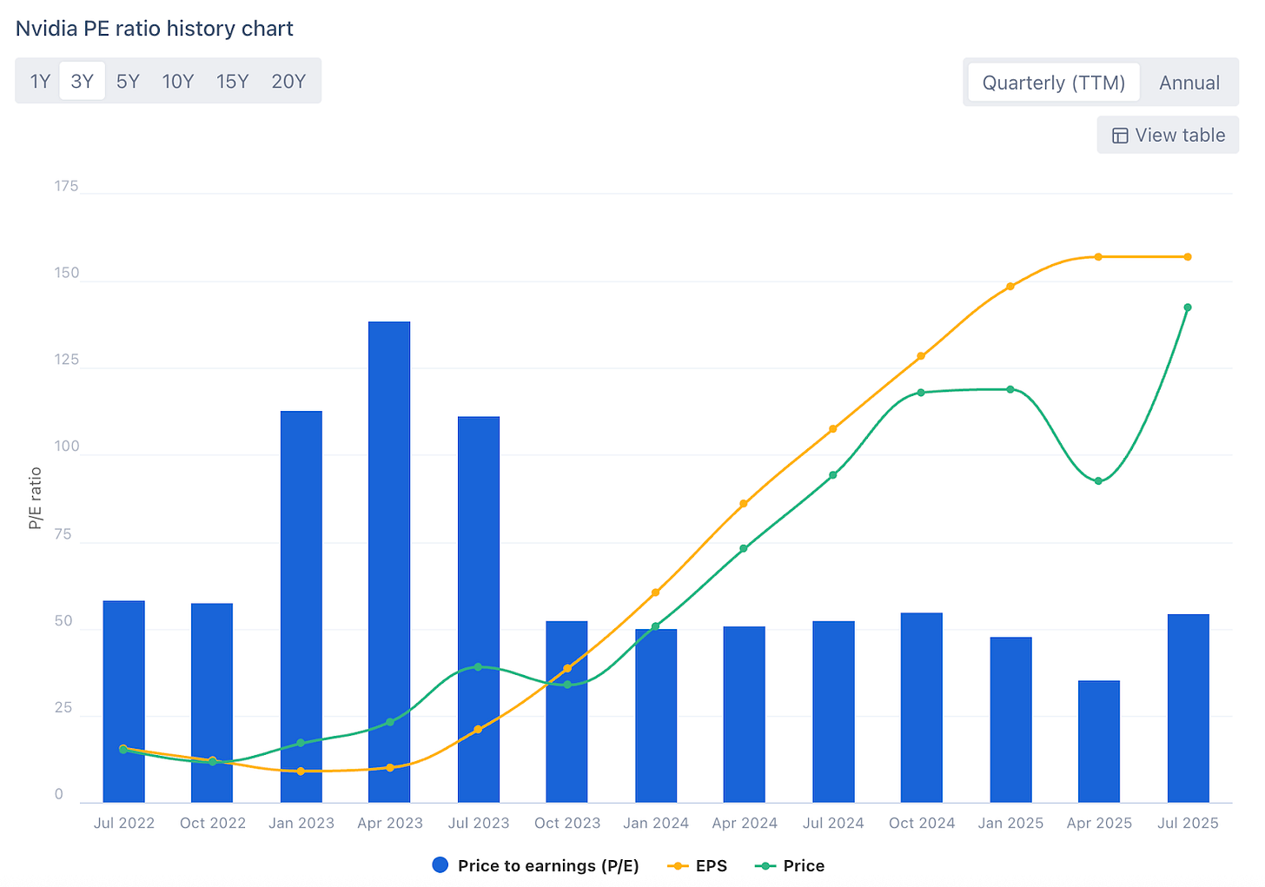The image size is (1265, 887).
Task: Click the Jan 2025 EPS data point
Action: (x=1010, y=287)
